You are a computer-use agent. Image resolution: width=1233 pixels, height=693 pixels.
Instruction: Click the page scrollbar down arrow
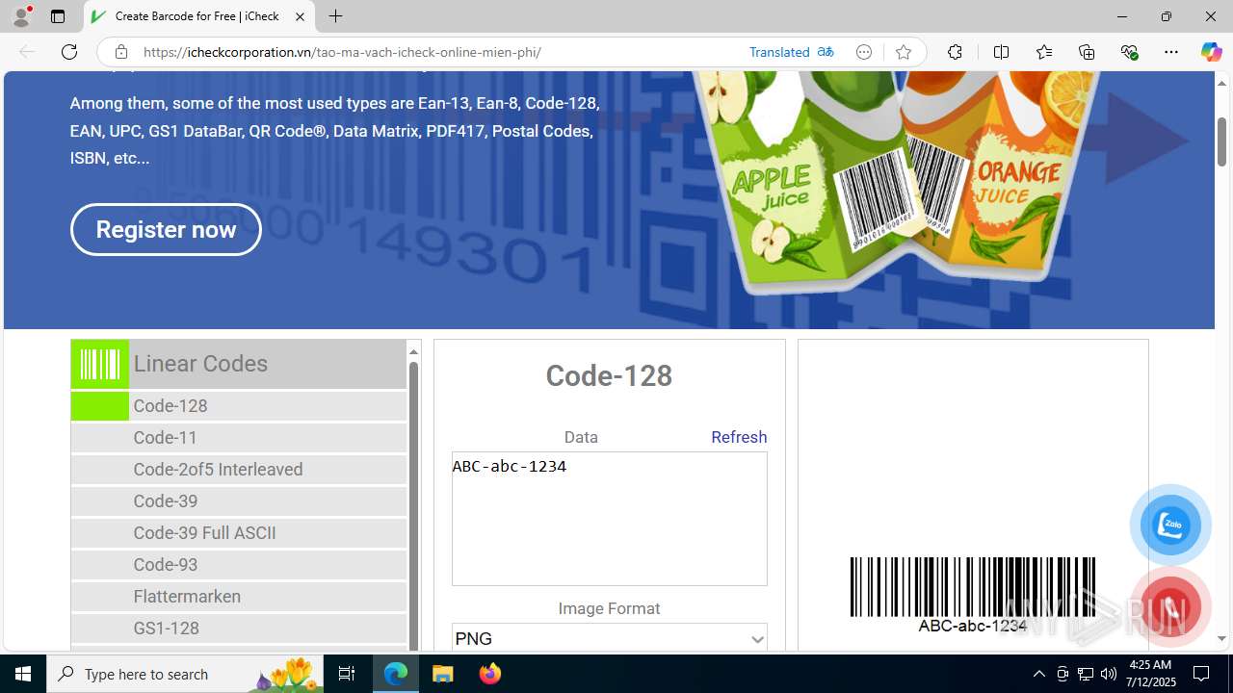[x=1222, y=639]
